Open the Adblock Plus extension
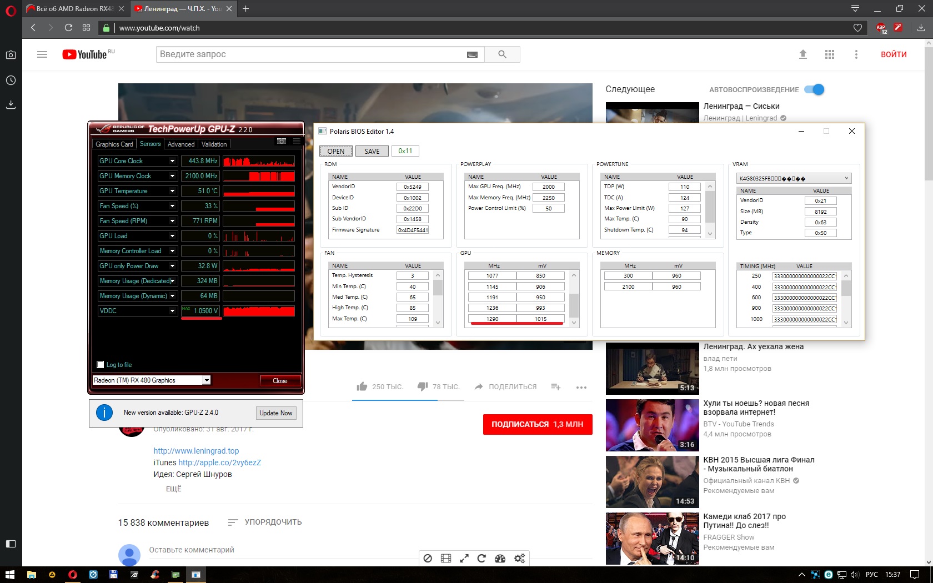This screenshot has width=933, height=583. 881,28
